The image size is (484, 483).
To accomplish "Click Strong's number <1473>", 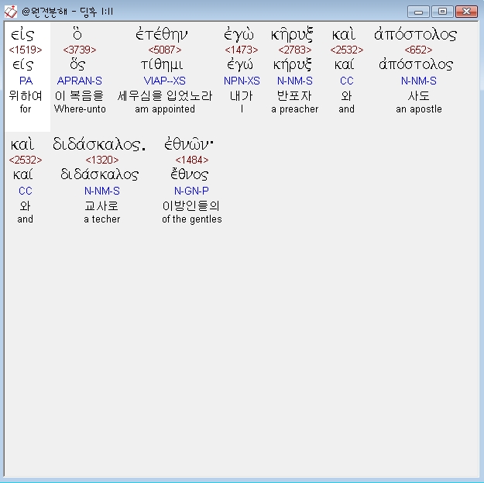I will coord(242,50).
